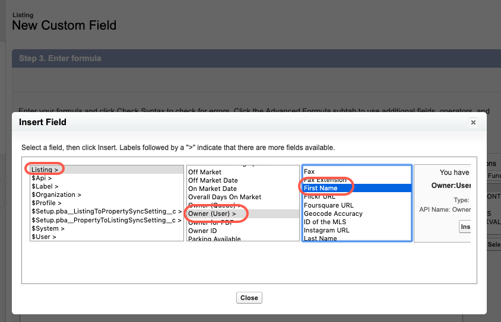Select Flickr URL field
501x322 pixels.
[x=357, y=196]
